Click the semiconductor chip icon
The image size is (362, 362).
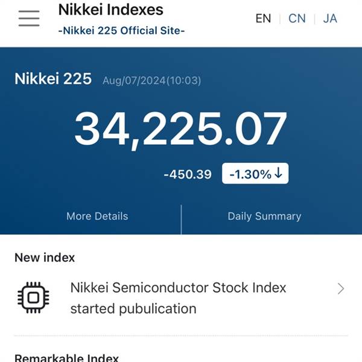click(33, 297)
